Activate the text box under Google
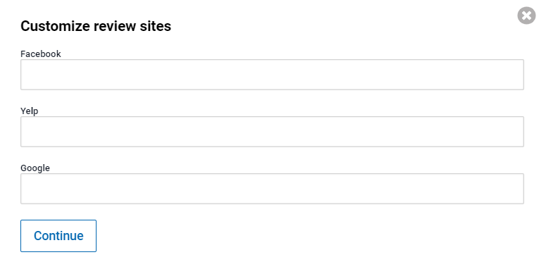Image resolution: width=546 pixels, height=269 pixels. [x=272, y=189]
